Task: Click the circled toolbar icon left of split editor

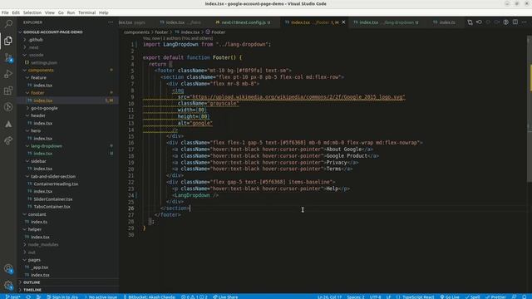Action: tap(506, 22)
